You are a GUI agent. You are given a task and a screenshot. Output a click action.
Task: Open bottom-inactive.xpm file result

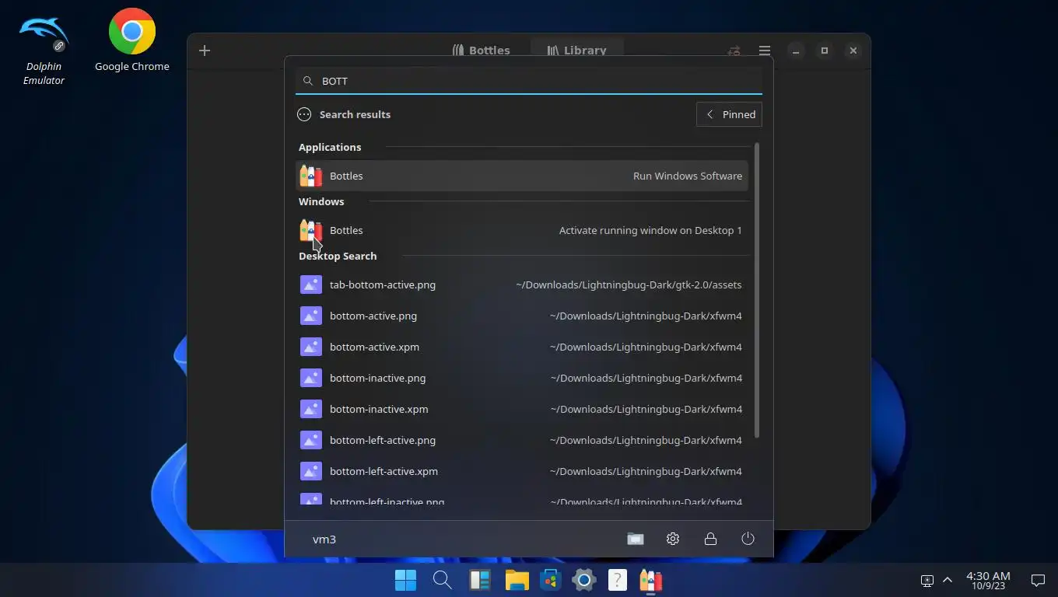[x=521, y=409]
